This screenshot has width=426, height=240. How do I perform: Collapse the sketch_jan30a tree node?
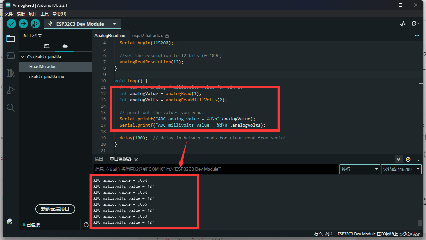pos(22,57)
